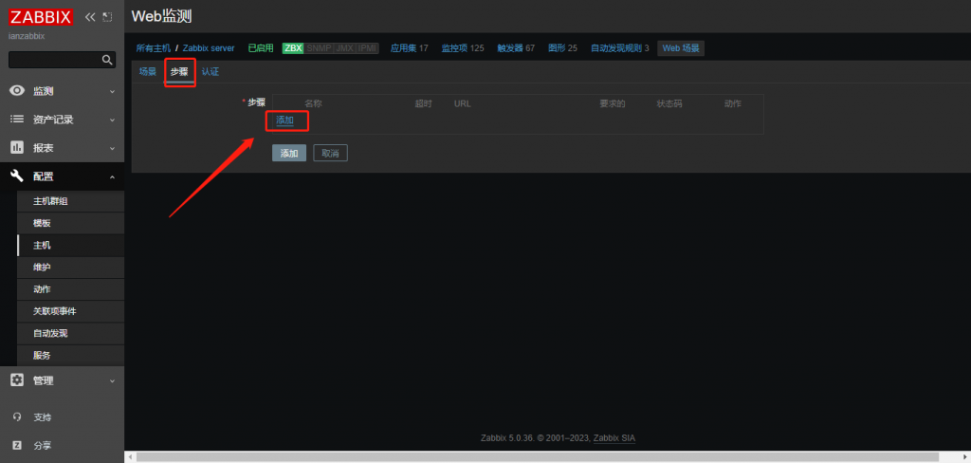The width and height of the screenshot is (971, 463).
Task: Expand the 资产记录 menu chevron
Action: pos(112,120)
